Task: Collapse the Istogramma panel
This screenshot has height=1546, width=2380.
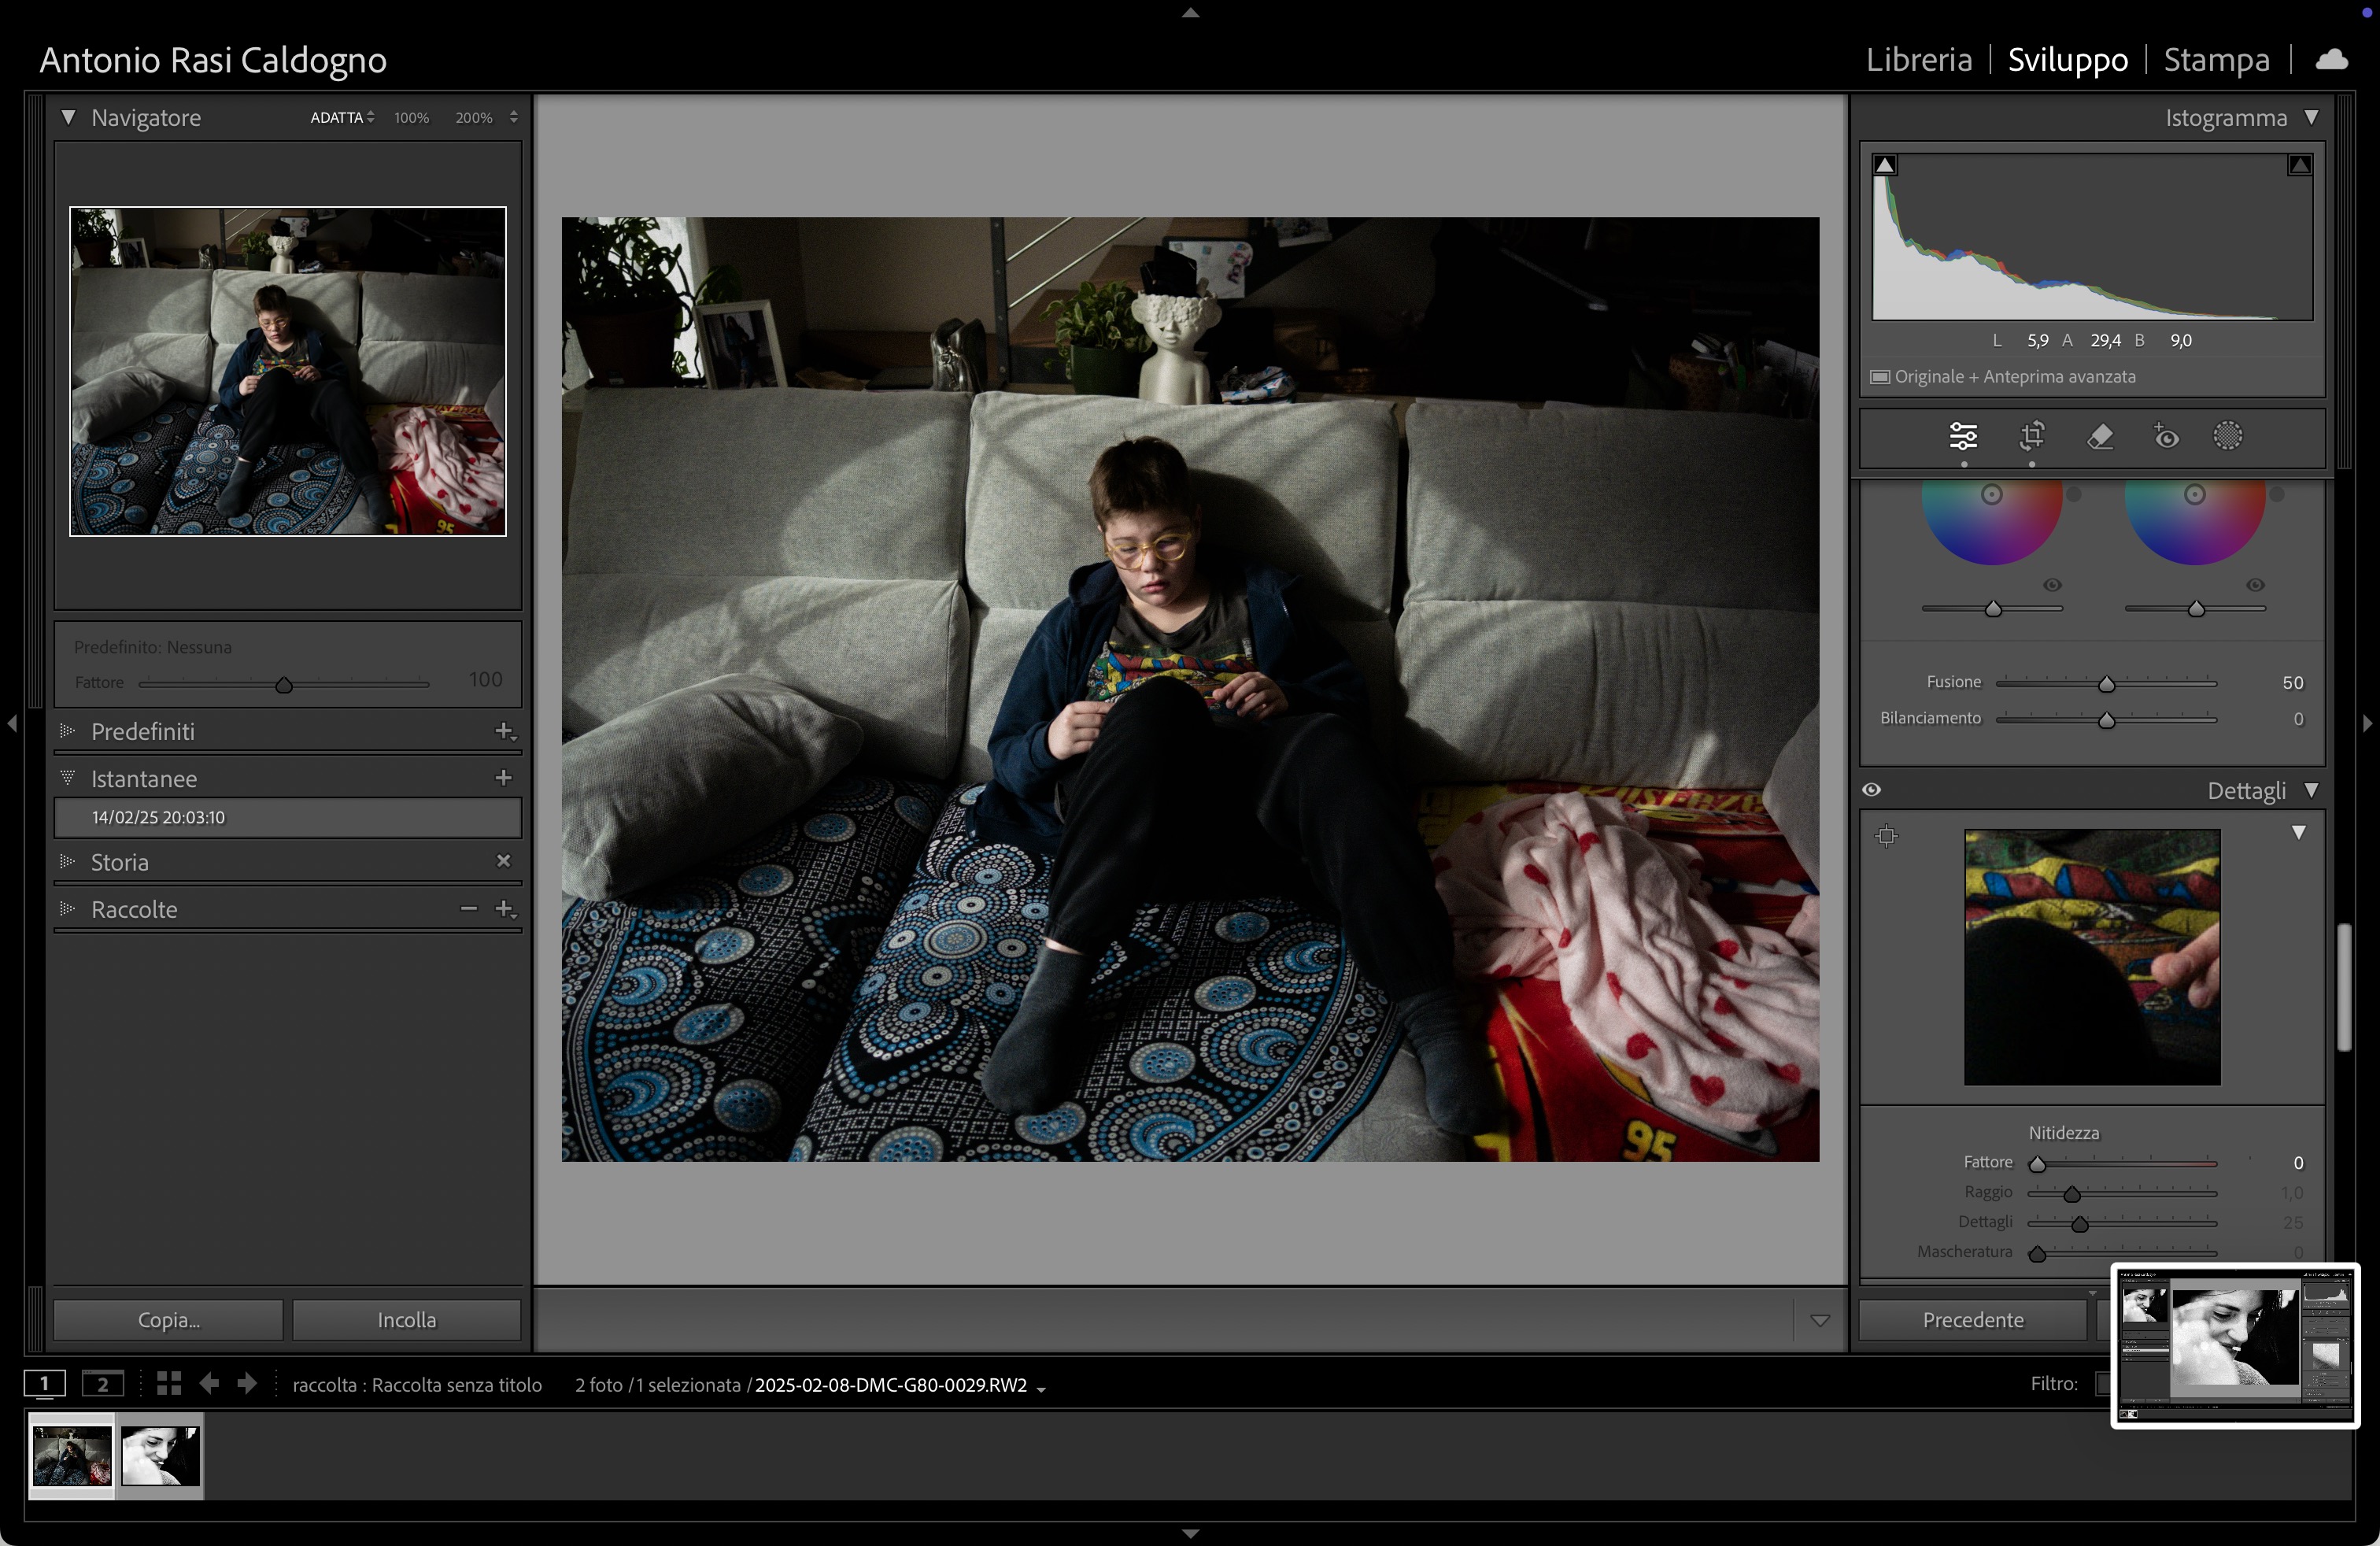Action: [x=2312, y=117]
